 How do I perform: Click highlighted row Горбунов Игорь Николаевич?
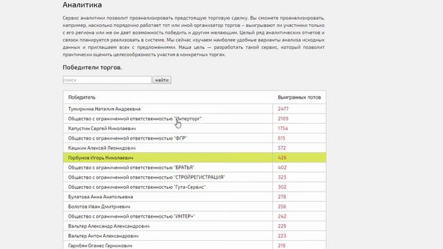click(x=195, y=158)
